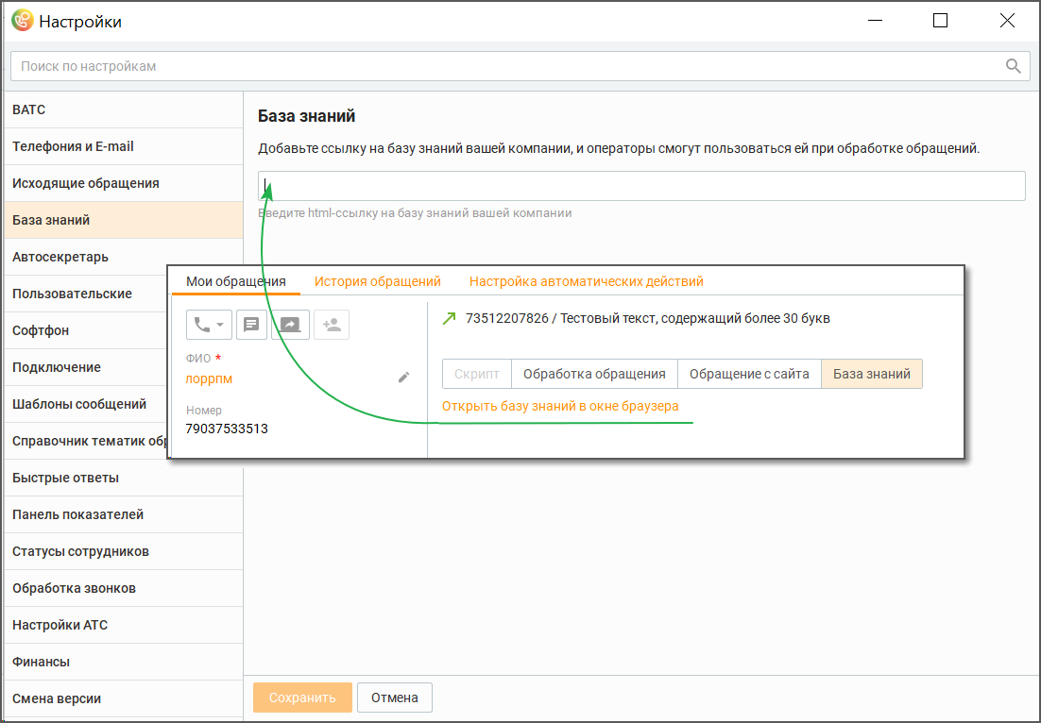Click the outgoing call arrow icon
Viewport: 1041px width, 723px height.
tap(450, 318)
